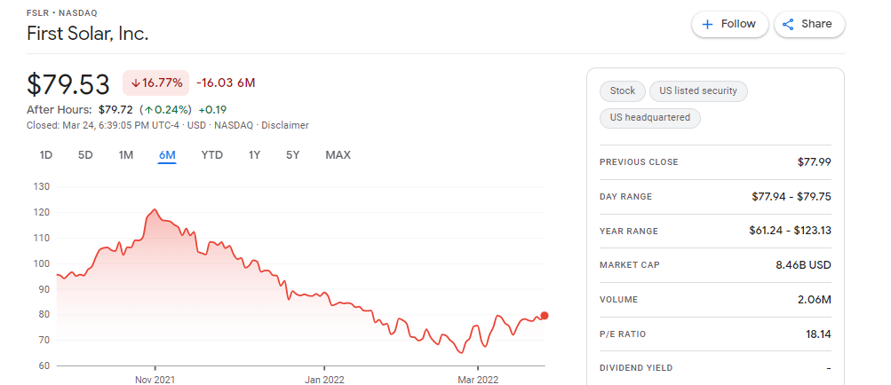Show year-to-date YTD chart

pos(212,155)
